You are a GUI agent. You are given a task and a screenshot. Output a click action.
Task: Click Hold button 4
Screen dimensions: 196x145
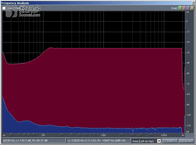coord(192,8)
